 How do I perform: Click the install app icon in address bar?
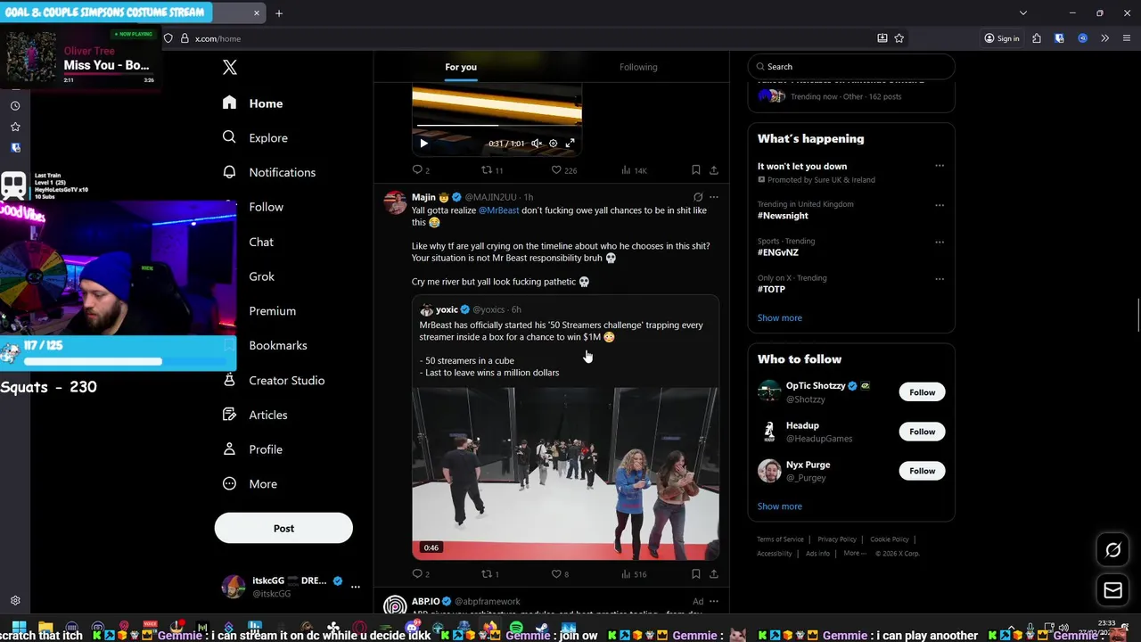(x=882, y=38)
